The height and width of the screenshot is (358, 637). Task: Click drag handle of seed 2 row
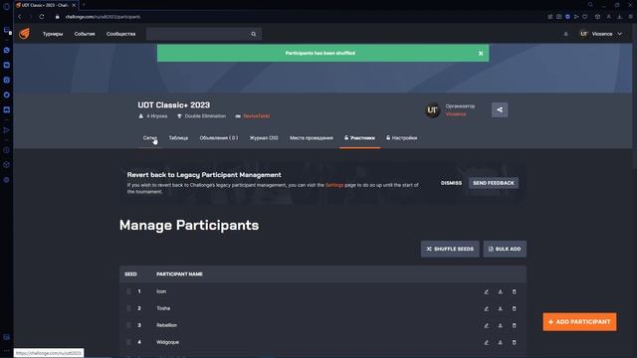click(128, 308)
